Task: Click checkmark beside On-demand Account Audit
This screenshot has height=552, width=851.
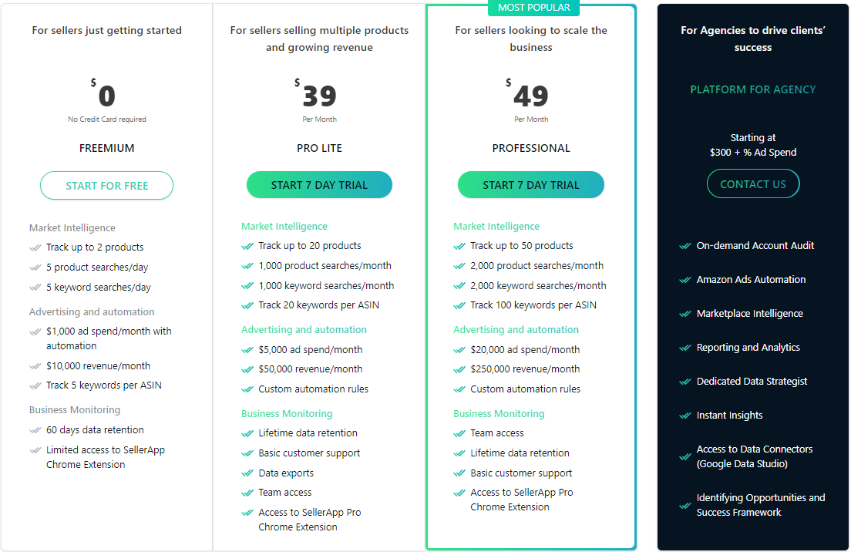Action: point(684,246)
